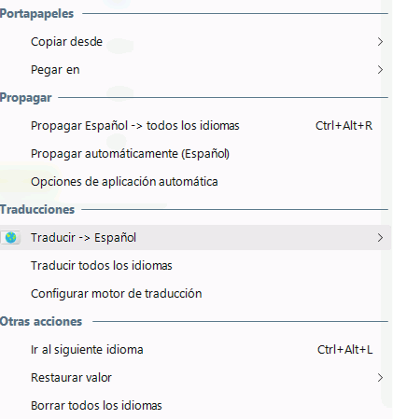Click the Traducir -> Español label text

pyautogui.click(x=83, y=238)
